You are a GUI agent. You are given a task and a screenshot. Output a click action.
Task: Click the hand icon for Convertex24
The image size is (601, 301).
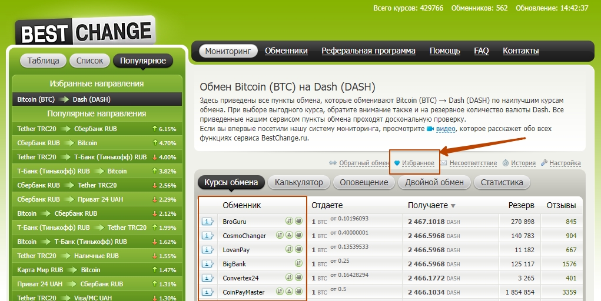tap(298, 277)
